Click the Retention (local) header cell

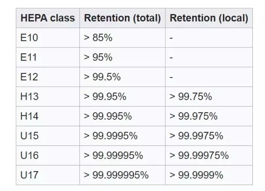click(x=209, y=18)
